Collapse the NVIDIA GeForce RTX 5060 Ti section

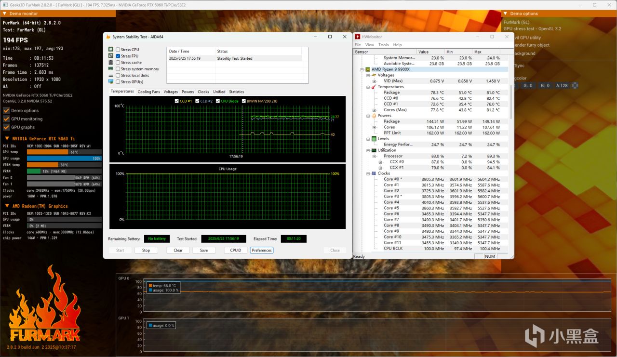[7, 139]
